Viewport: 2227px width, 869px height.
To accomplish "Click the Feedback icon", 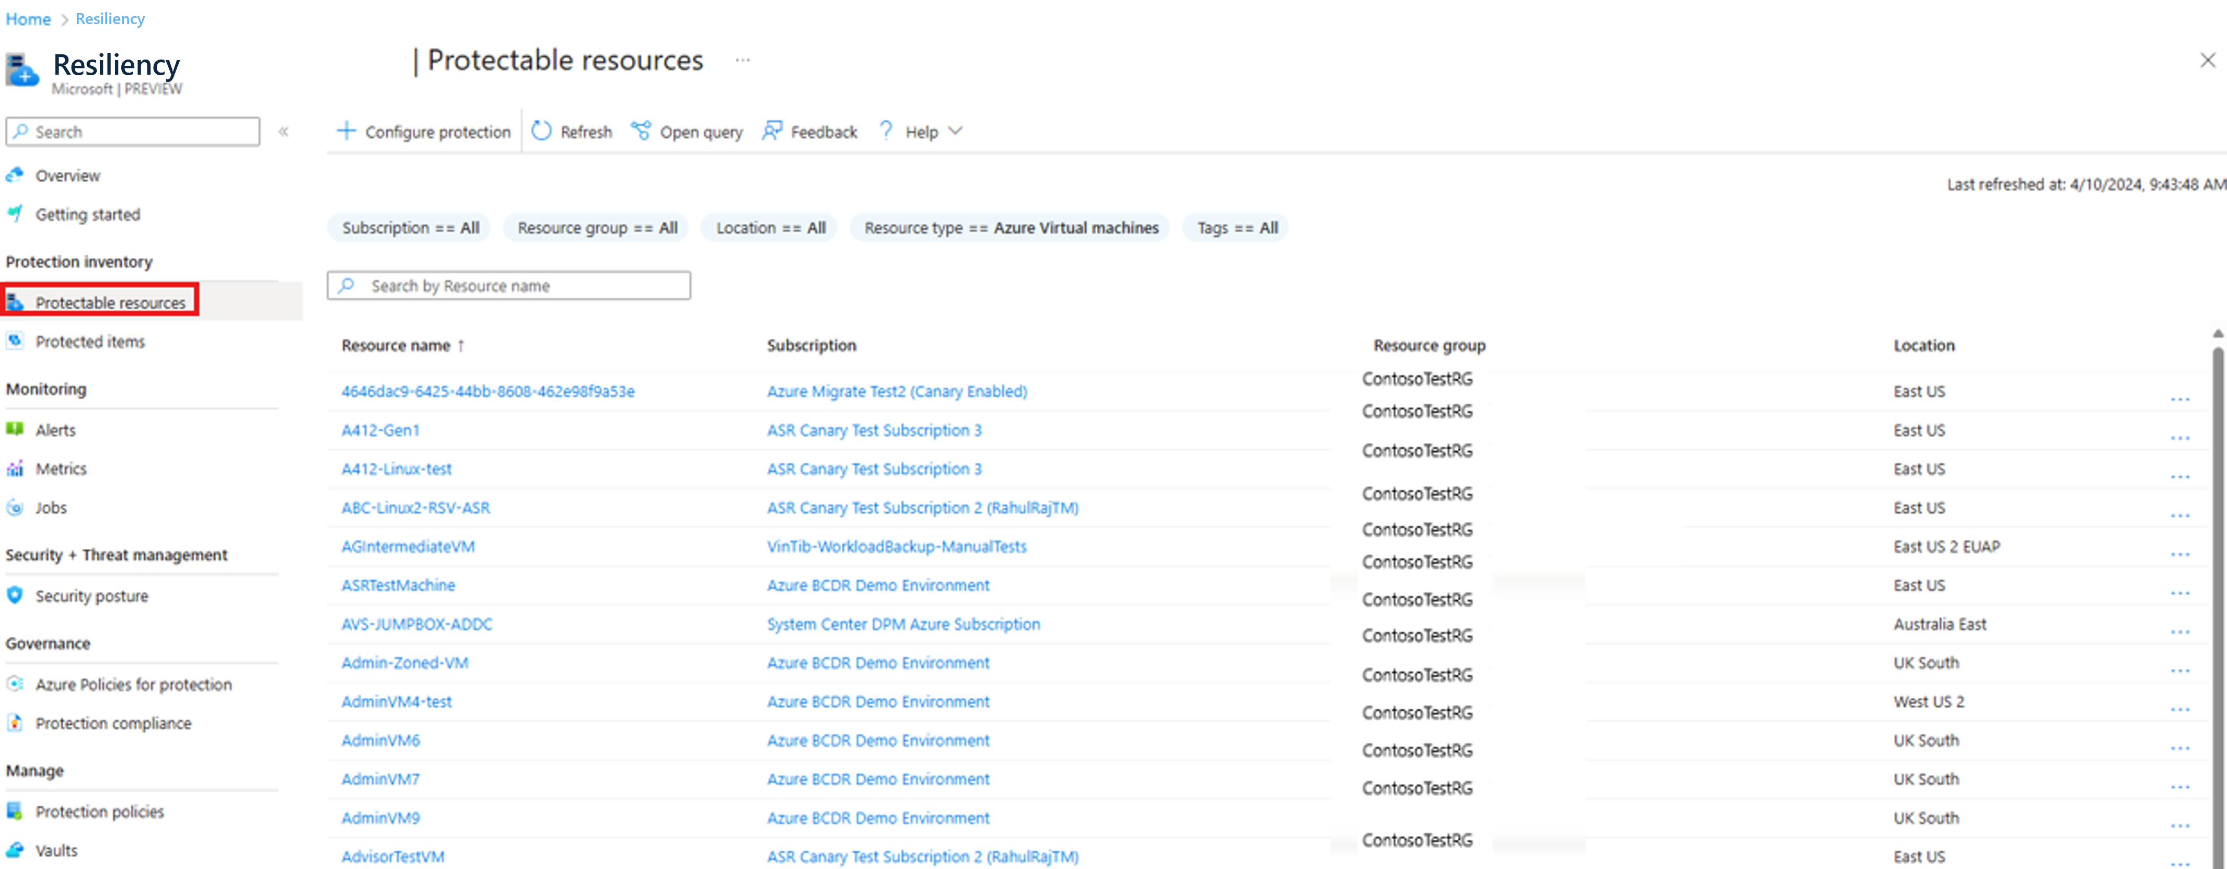I will pos(771,131).
